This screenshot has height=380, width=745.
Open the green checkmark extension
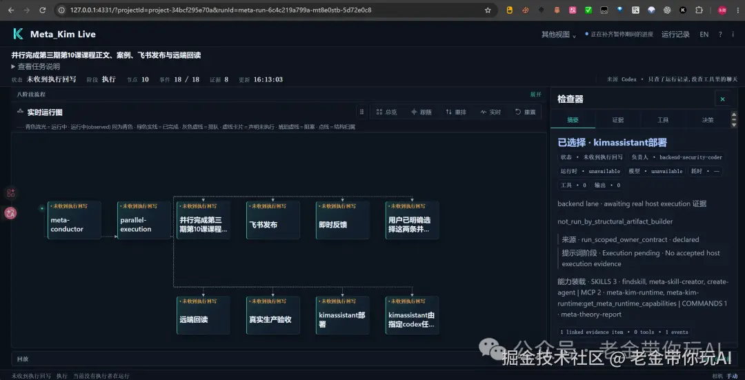[x=588, y=10]
